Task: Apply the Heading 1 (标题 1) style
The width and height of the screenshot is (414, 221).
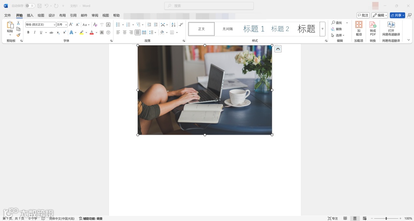Action: (x=254, y=29)
